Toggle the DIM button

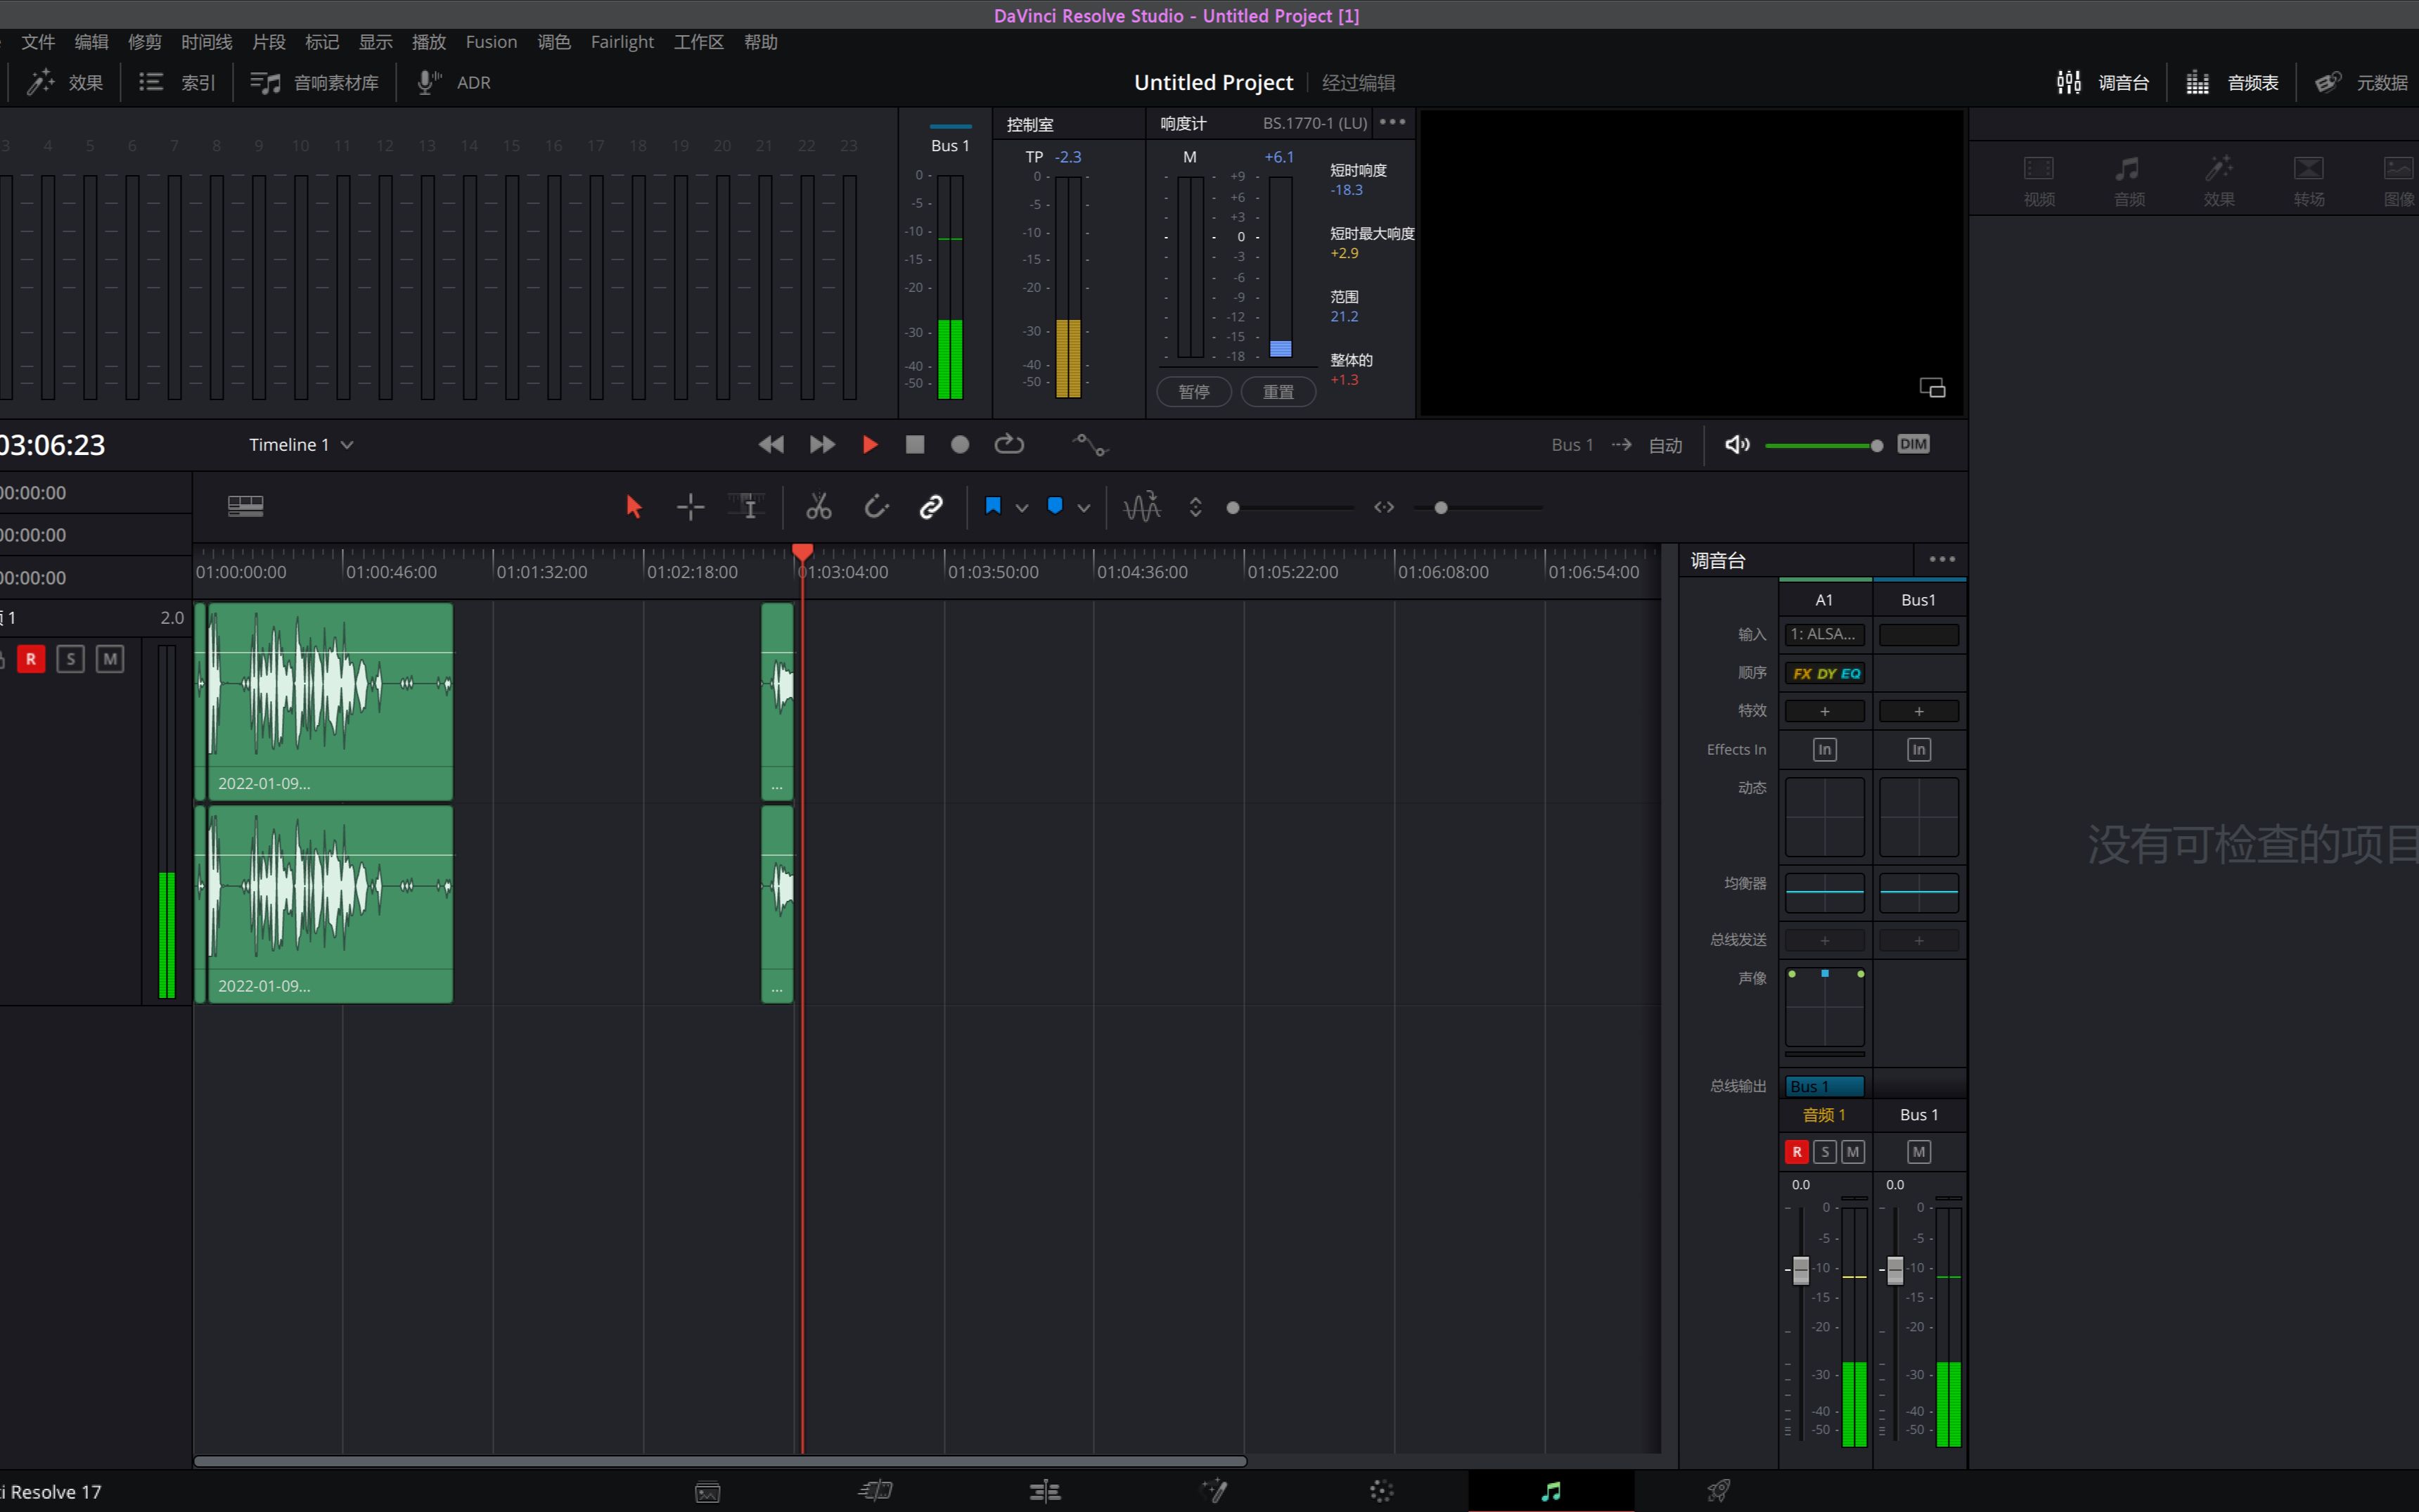pos(1913,444)
